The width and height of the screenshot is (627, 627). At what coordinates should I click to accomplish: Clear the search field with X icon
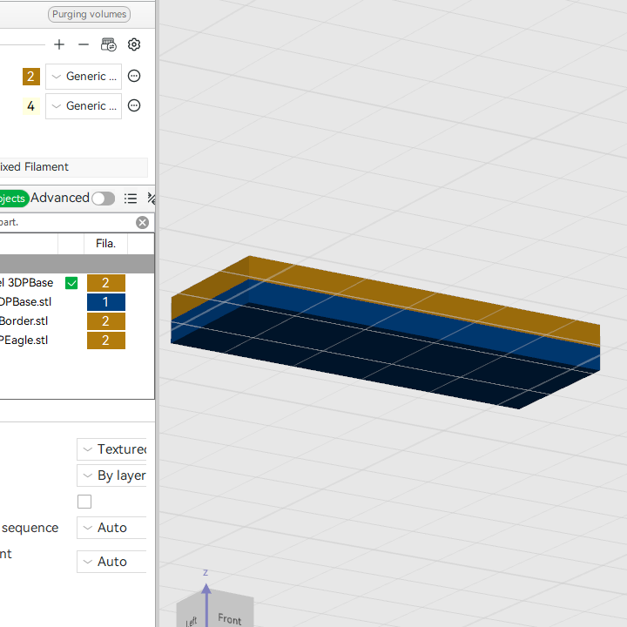point(142,222)
